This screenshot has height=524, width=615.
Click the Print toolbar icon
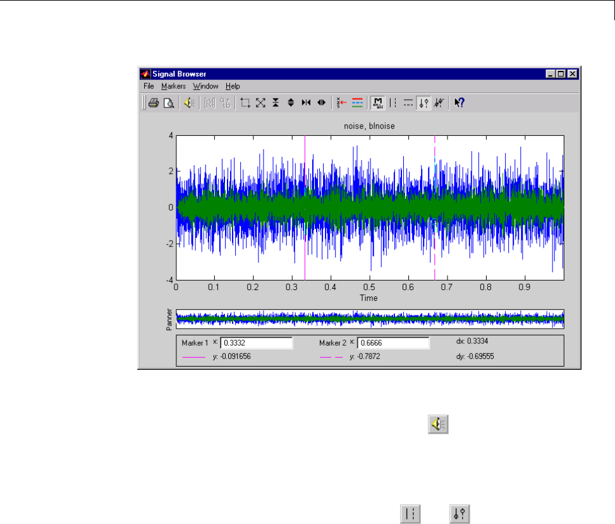point(154,103)
